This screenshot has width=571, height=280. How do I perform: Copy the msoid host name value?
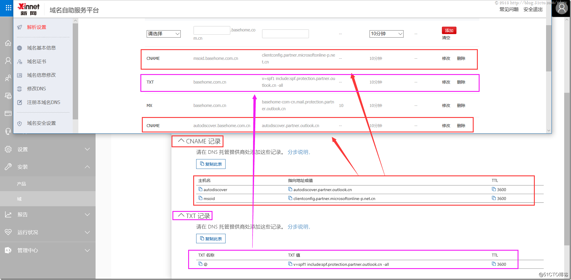pos(200,198)
